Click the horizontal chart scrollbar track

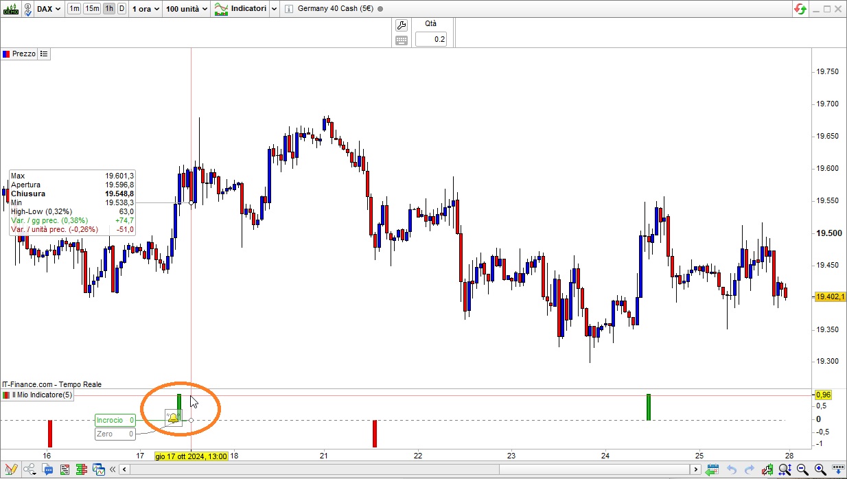tap(410, 470)
